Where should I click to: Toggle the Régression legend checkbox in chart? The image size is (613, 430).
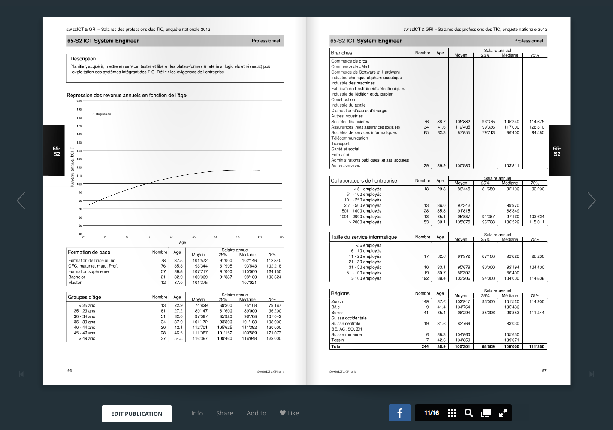click(x=94, y=114)
